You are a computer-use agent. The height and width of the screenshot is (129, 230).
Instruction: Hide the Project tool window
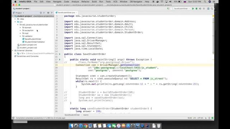tap(52, 13)
